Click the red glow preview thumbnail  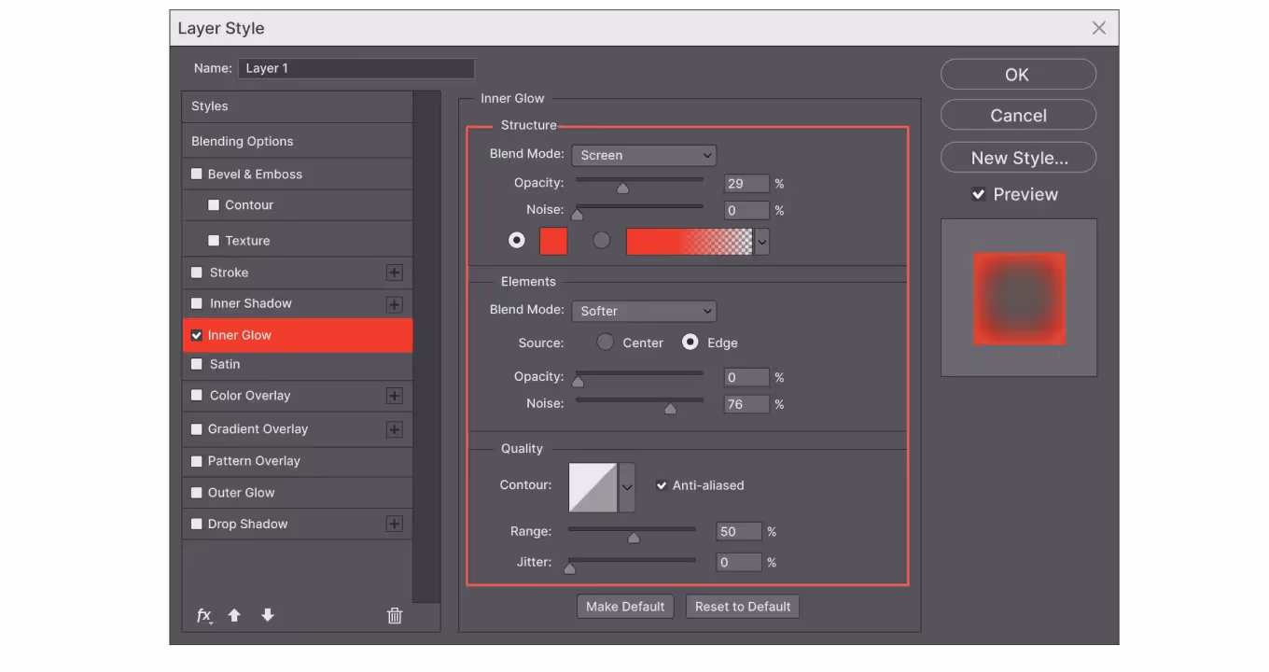(1019, 298)
